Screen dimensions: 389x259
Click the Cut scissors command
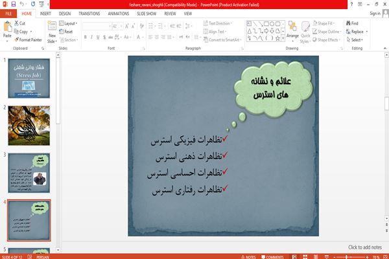[19, 23]
